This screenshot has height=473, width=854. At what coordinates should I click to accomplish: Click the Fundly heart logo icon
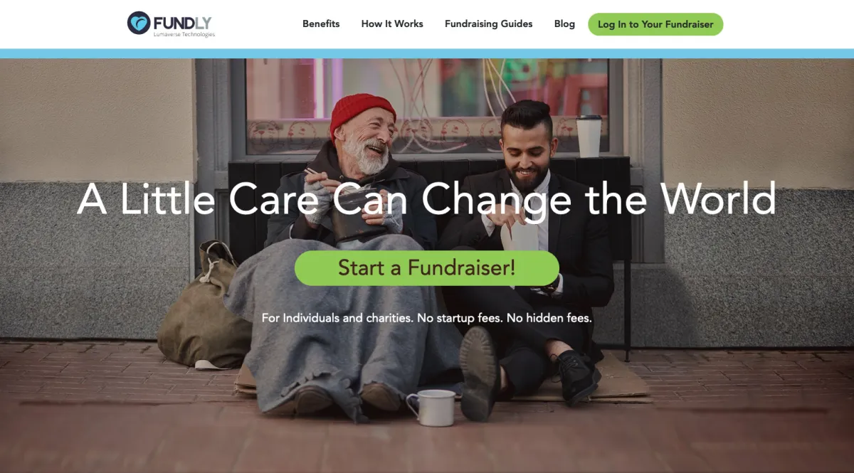tap(139, 23)
